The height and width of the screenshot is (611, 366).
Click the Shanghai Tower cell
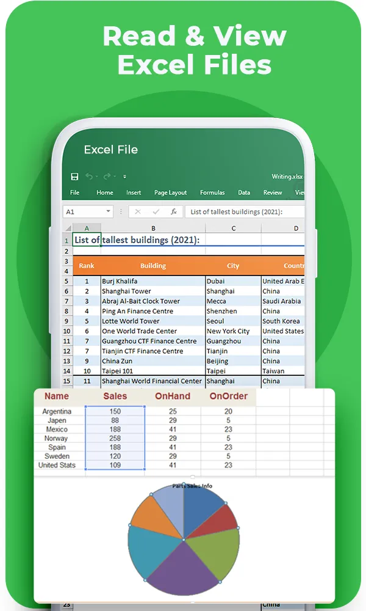pyautogui.click(x=153, y=291)
